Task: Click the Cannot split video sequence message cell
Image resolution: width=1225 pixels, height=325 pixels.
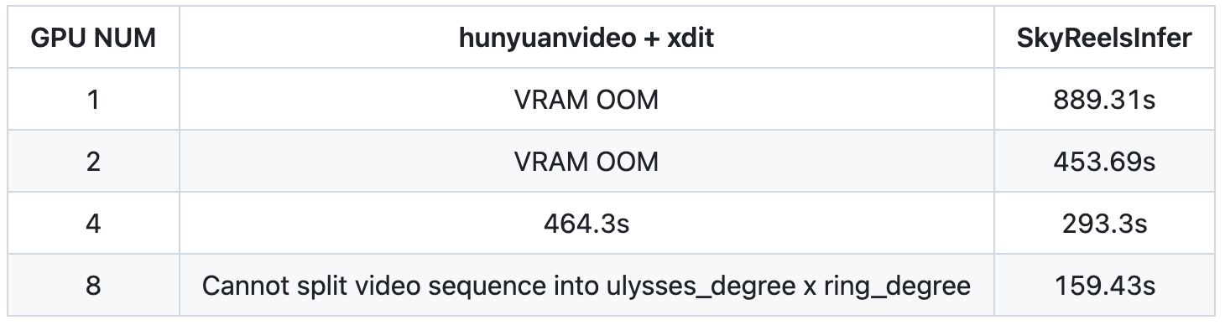Action: pyautogui.click(x=586, y=286)
